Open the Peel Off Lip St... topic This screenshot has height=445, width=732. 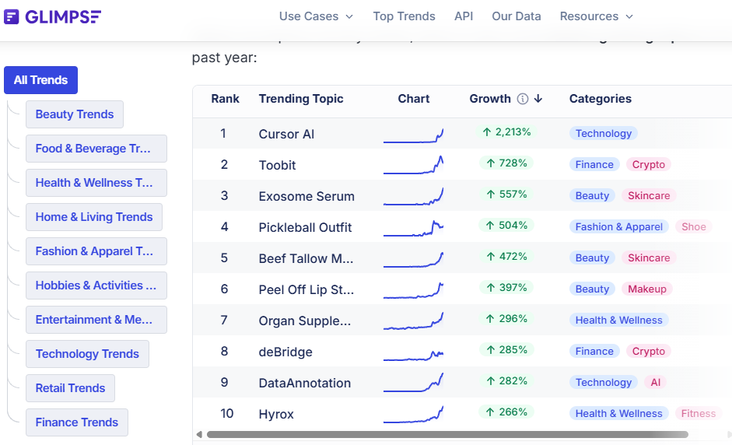pyautogui.click(x=306, y=289)
